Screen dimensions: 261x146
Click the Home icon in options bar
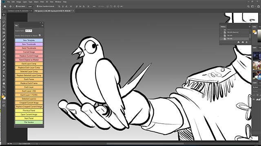5,6
